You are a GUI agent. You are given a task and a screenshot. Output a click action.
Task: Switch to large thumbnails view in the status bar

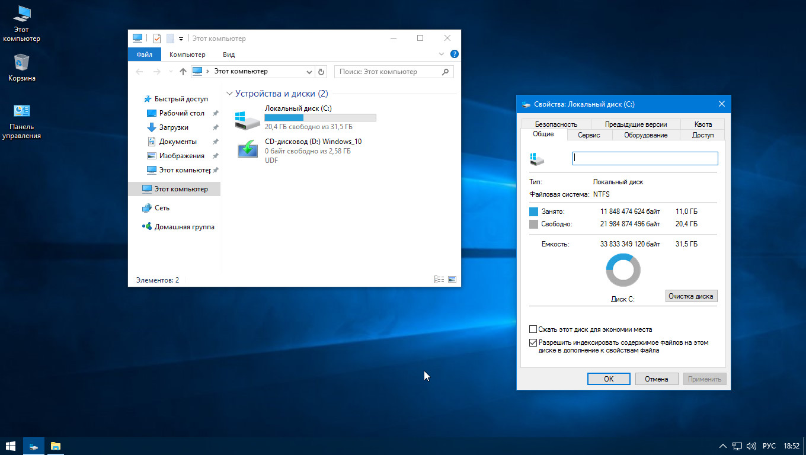click(452, 280)
